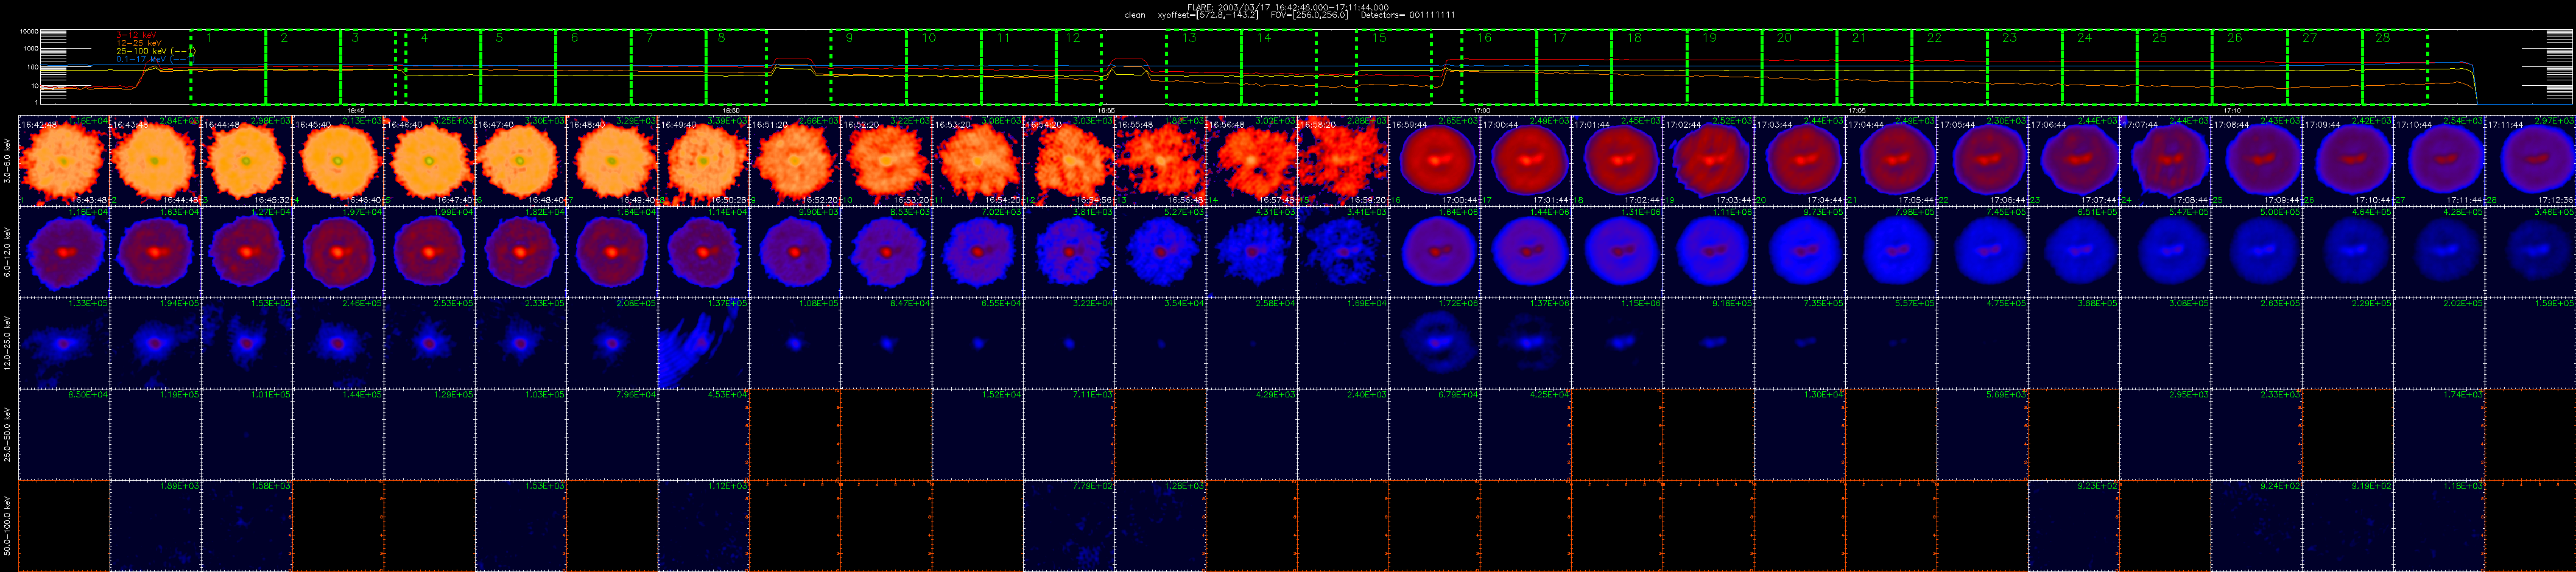Open the 25-50 keV image labeled 4.53E+04
The height and width of the screenshot is (572, 2576).
tap(704, 434)
